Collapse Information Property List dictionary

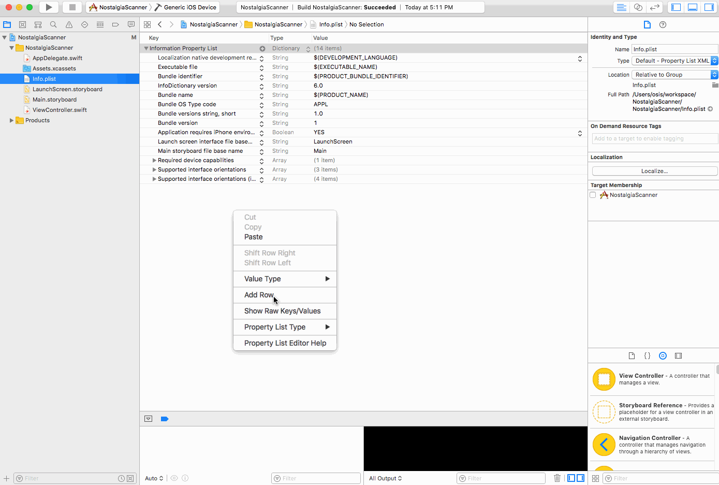(146, 48)
